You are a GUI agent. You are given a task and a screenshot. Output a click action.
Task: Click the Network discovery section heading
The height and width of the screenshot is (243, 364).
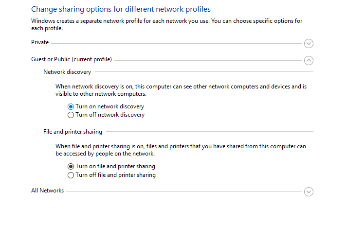click(67, 72)
